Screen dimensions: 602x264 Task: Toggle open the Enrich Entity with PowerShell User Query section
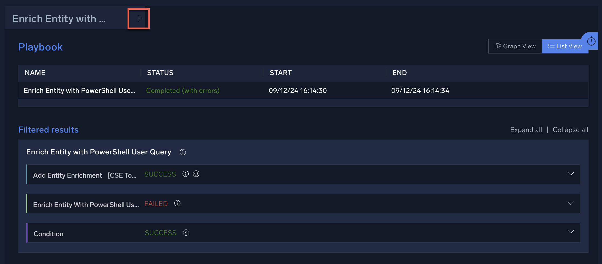(99, 152)
